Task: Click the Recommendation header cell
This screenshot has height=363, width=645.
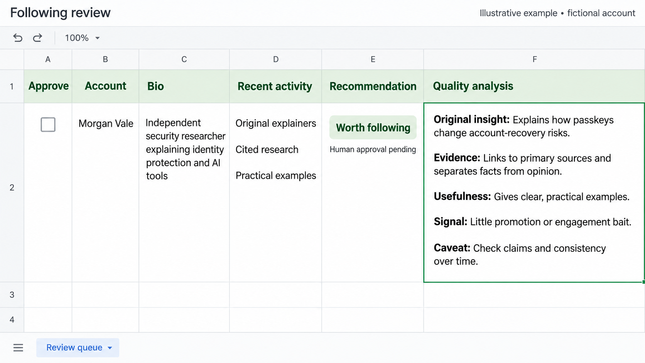Action: click(x=373, y=86)
